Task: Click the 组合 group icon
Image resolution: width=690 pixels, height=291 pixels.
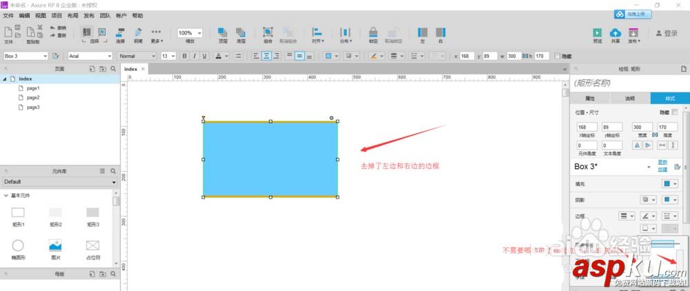Action: click(x=268, y=32)
